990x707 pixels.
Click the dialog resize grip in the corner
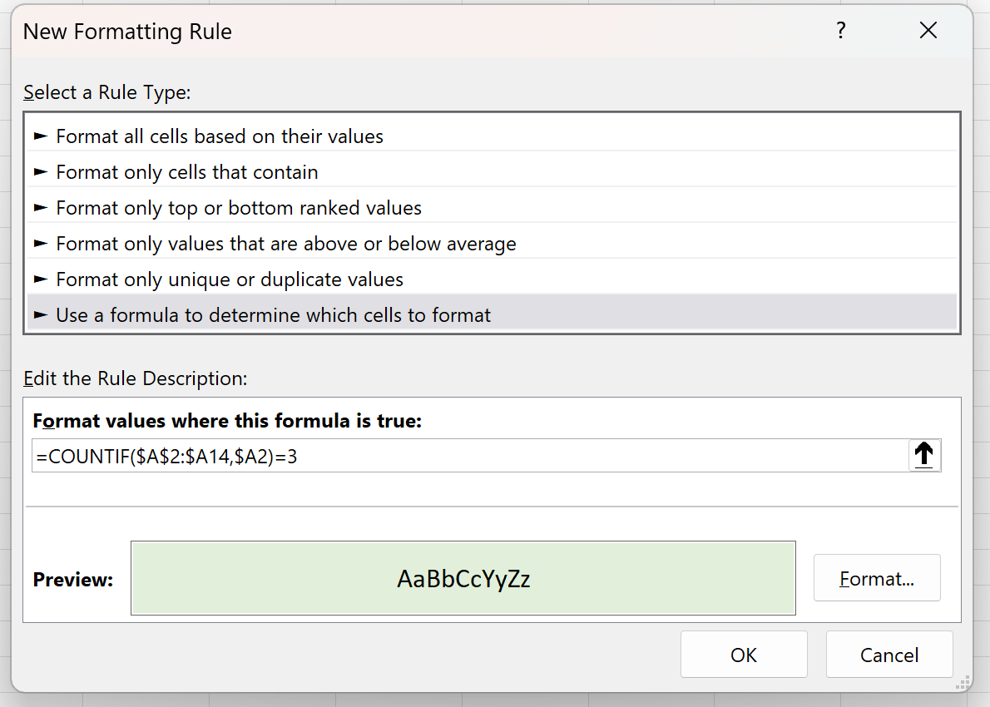[963, 683]
